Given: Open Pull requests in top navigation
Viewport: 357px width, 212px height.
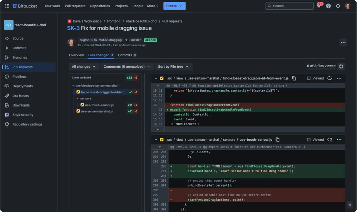Looking at the screenshot, I should 75,6.
